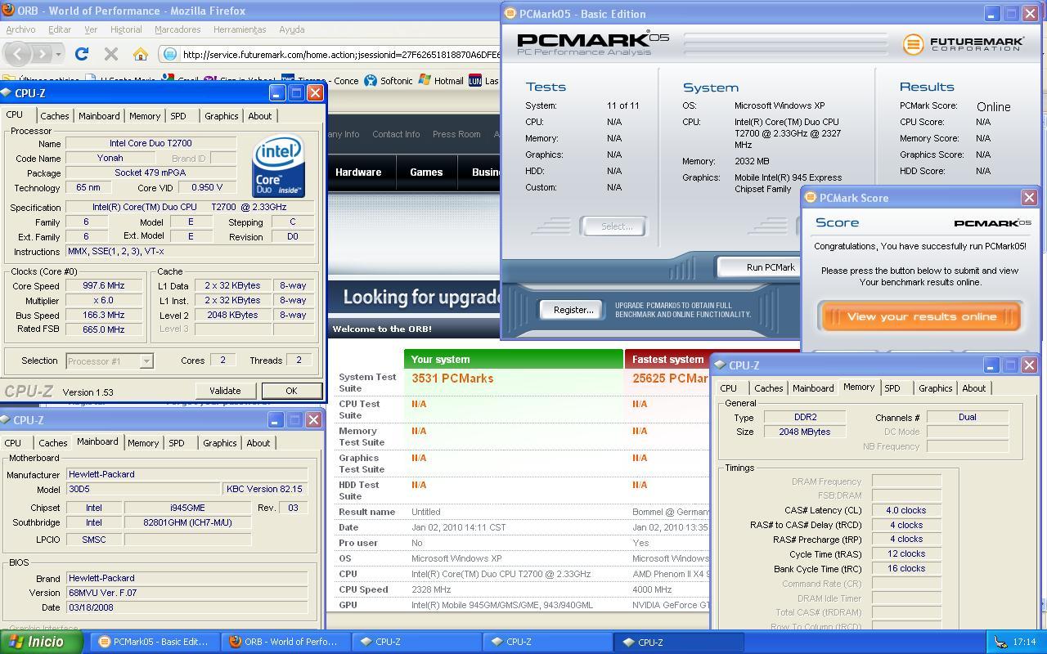The image size is (1047, 654).
Task: Open Hardware tab on ORB website
Action: pos(358,172)
